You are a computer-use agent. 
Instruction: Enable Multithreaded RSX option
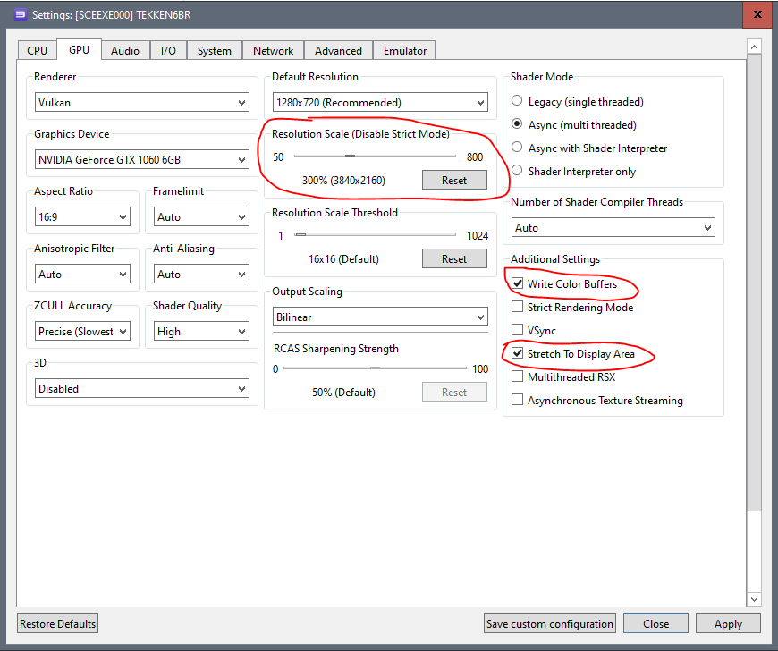(517, 377)
